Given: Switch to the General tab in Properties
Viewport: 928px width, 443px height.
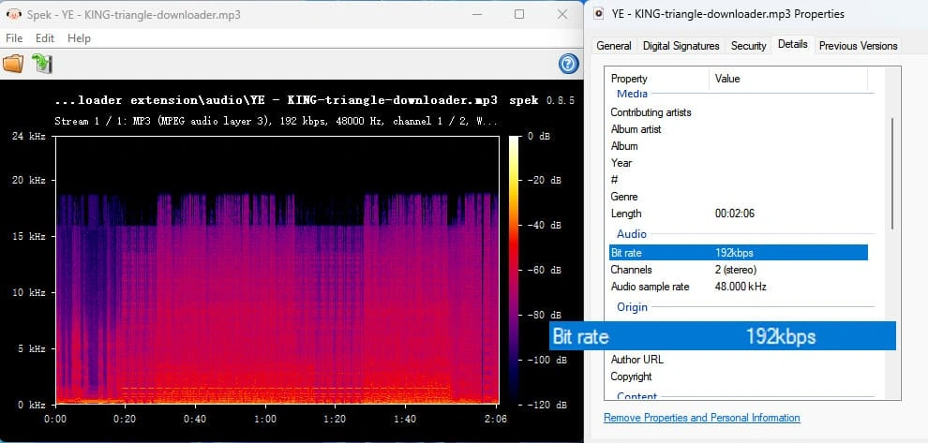Looking at the screenshot, I should click(x=614, y=46).
